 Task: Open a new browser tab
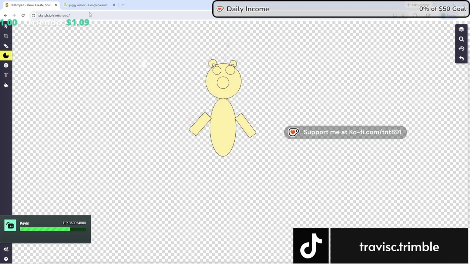coord(123,5)
